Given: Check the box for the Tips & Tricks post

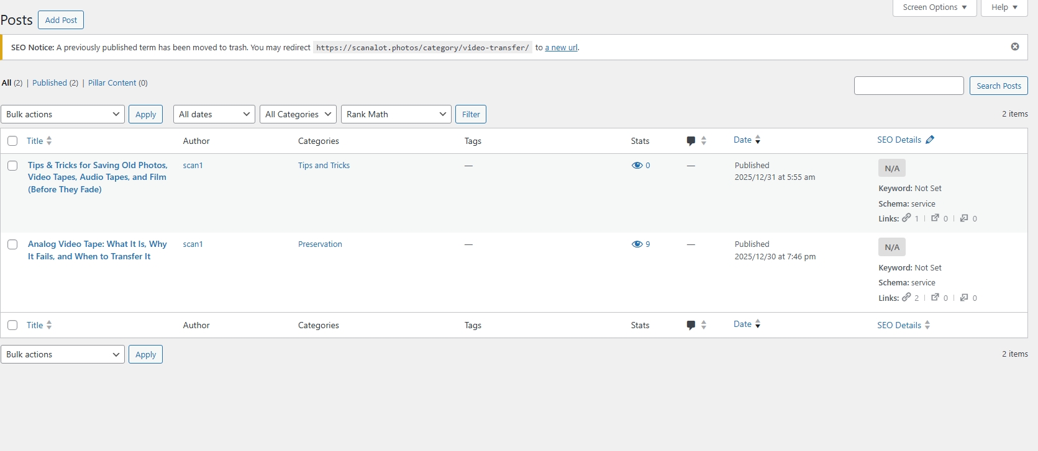Looking at the screenshot, I should 12,166.
